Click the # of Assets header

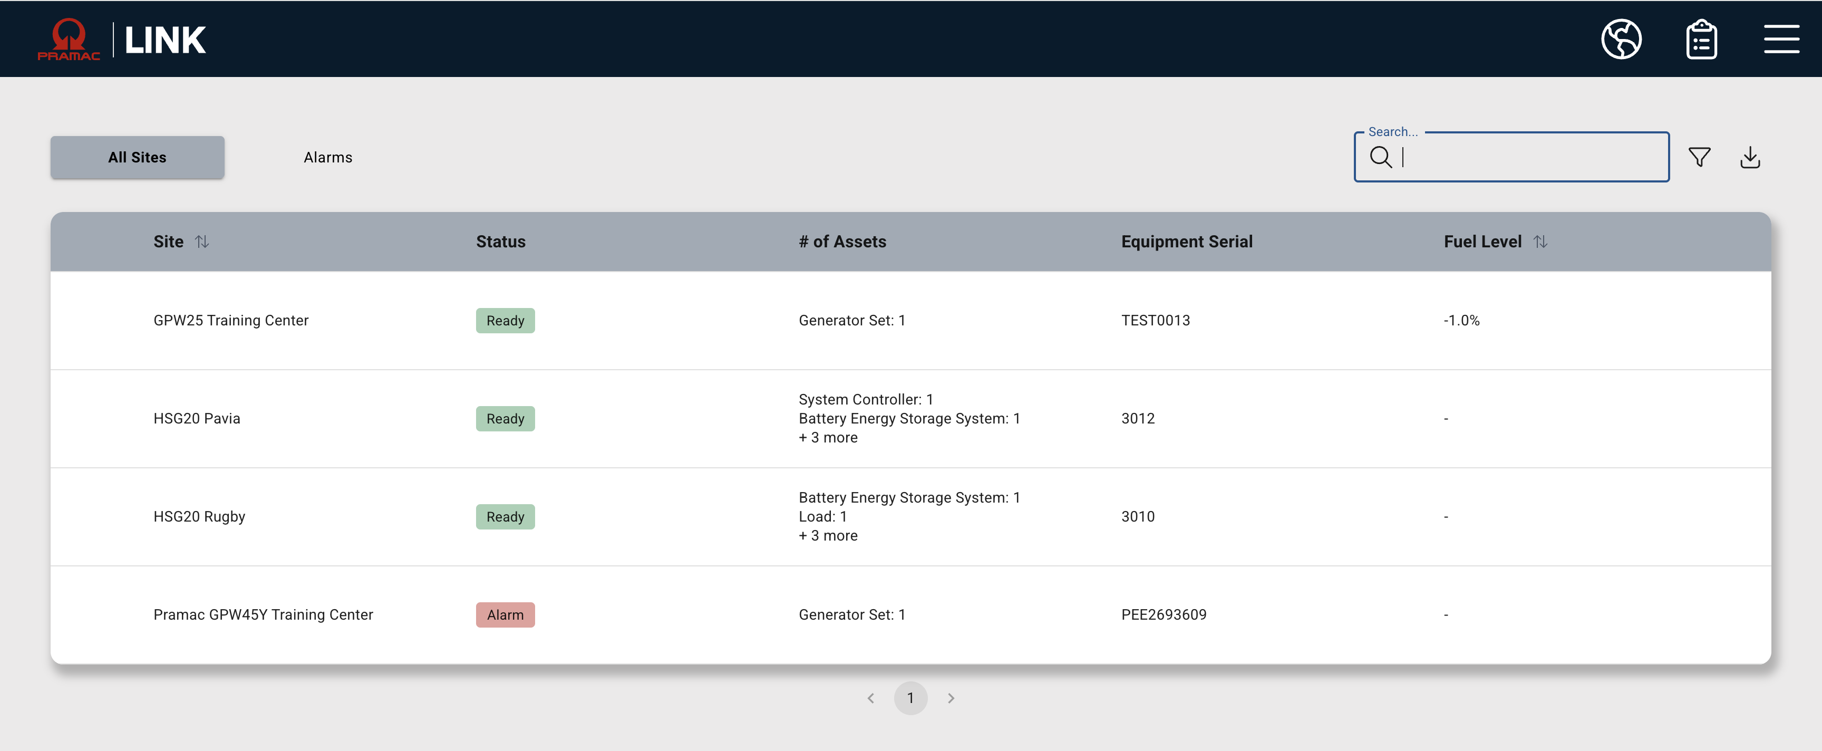(x=842, y=242)
